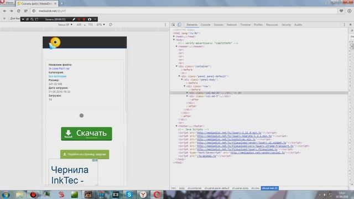Go forward using the browser forward arrow
This screenshot has width=354, height=199.
click(12, 11)
